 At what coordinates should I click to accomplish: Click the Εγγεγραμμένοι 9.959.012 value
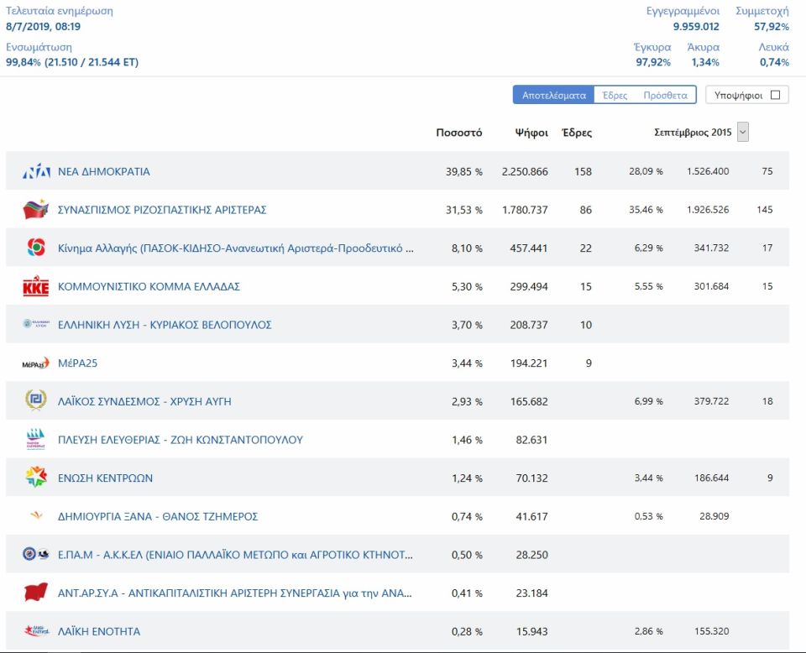coord(696,26)
